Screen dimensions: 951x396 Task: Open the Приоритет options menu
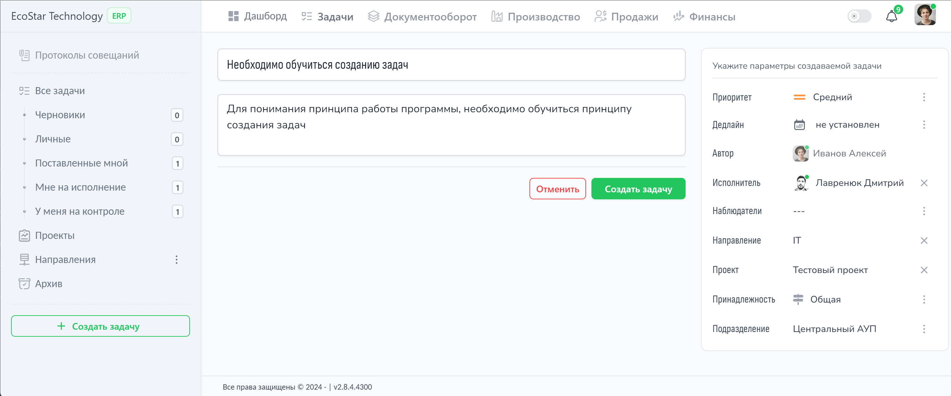click(925, 97)
